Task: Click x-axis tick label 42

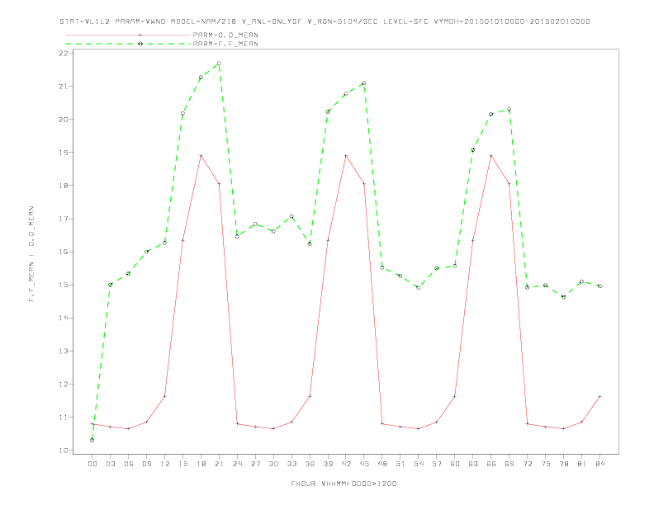Action: point(346,464)
